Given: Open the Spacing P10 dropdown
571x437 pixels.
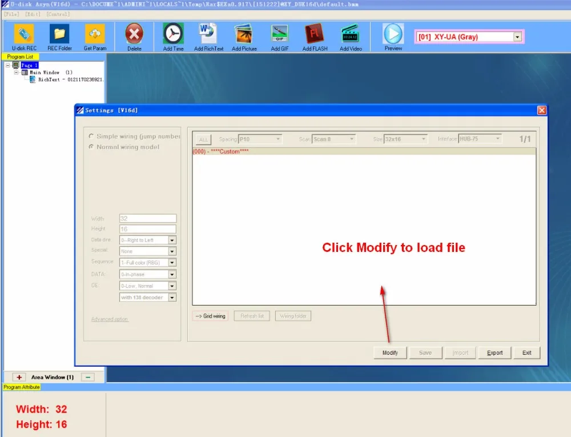Looking at the screenshot, I should [x=278, y=139].
